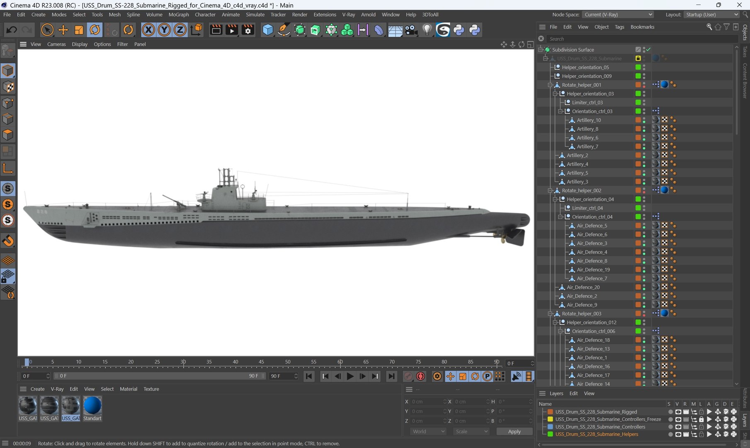This screenshot has width=750, height=448.
Task: Open Edit Render Settings icon
Action: pos(248,30)
